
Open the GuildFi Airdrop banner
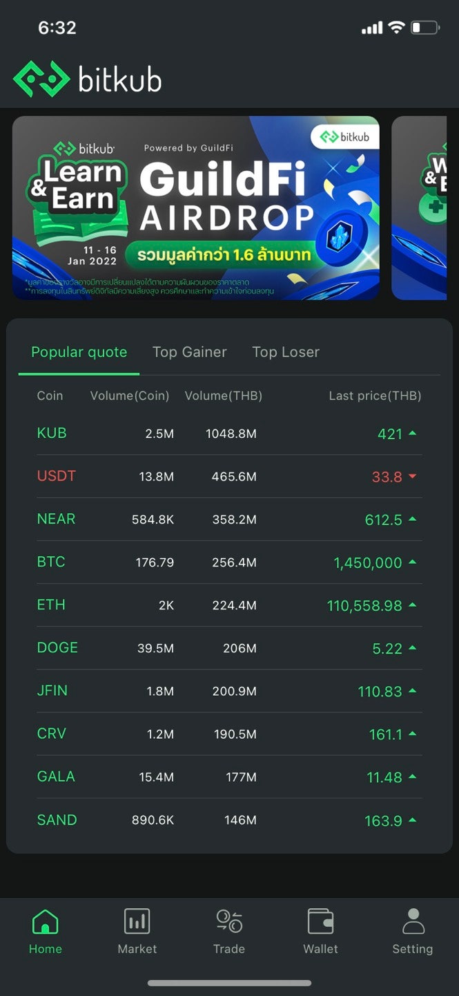pyautogui.click(x=195, y=207)
